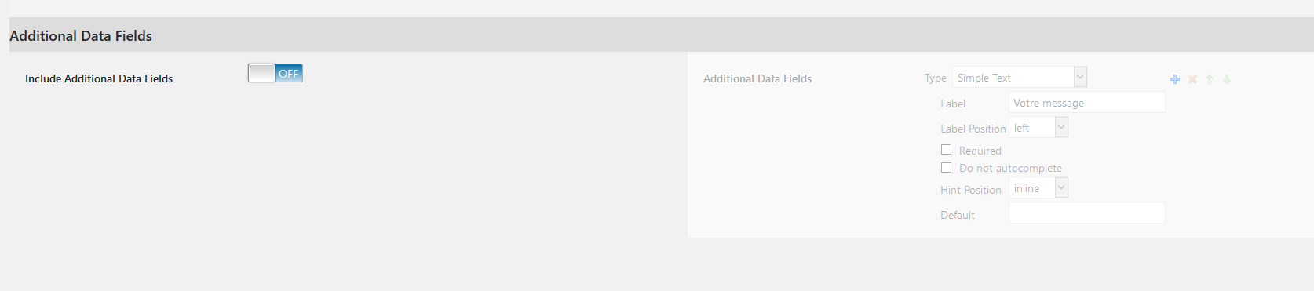Click the Hint Position label text

click(971, 190)
